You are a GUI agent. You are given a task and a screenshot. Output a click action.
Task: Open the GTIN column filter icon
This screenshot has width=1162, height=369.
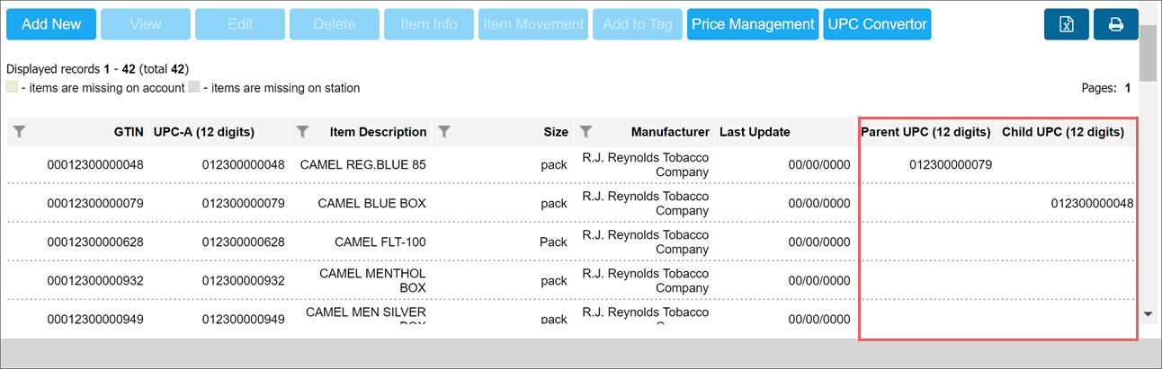pyautogui.click(x=20, y=132)
